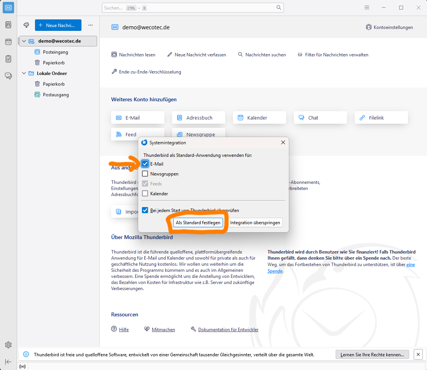Open the Hilfe link
Image resolution: width=427 pixels, height=370 pixels.
[124, 329]
